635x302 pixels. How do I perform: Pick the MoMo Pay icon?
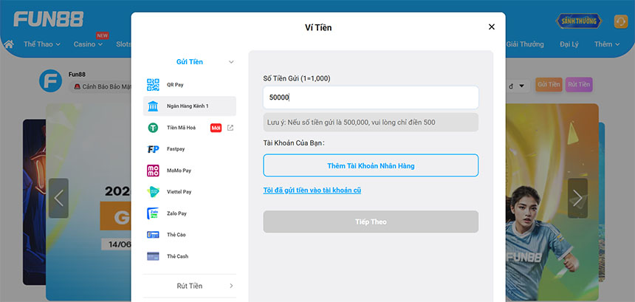tap(153, 171)
